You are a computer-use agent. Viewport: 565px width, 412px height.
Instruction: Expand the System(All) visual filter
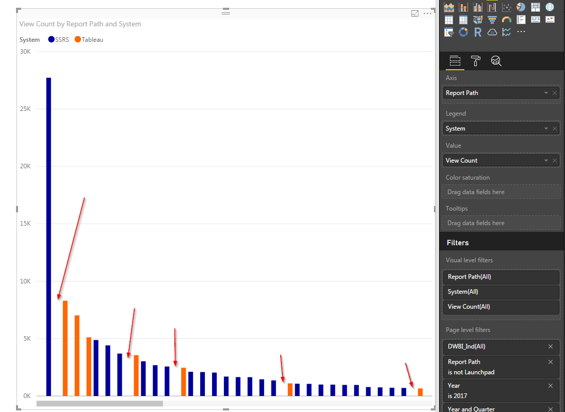pos(501,292)
